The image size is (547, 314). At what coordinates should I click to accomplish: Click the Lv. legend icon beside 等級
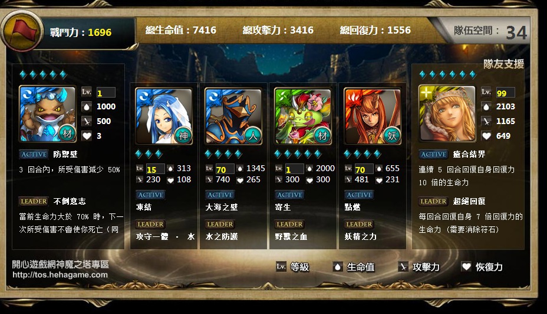coord(281,266)
